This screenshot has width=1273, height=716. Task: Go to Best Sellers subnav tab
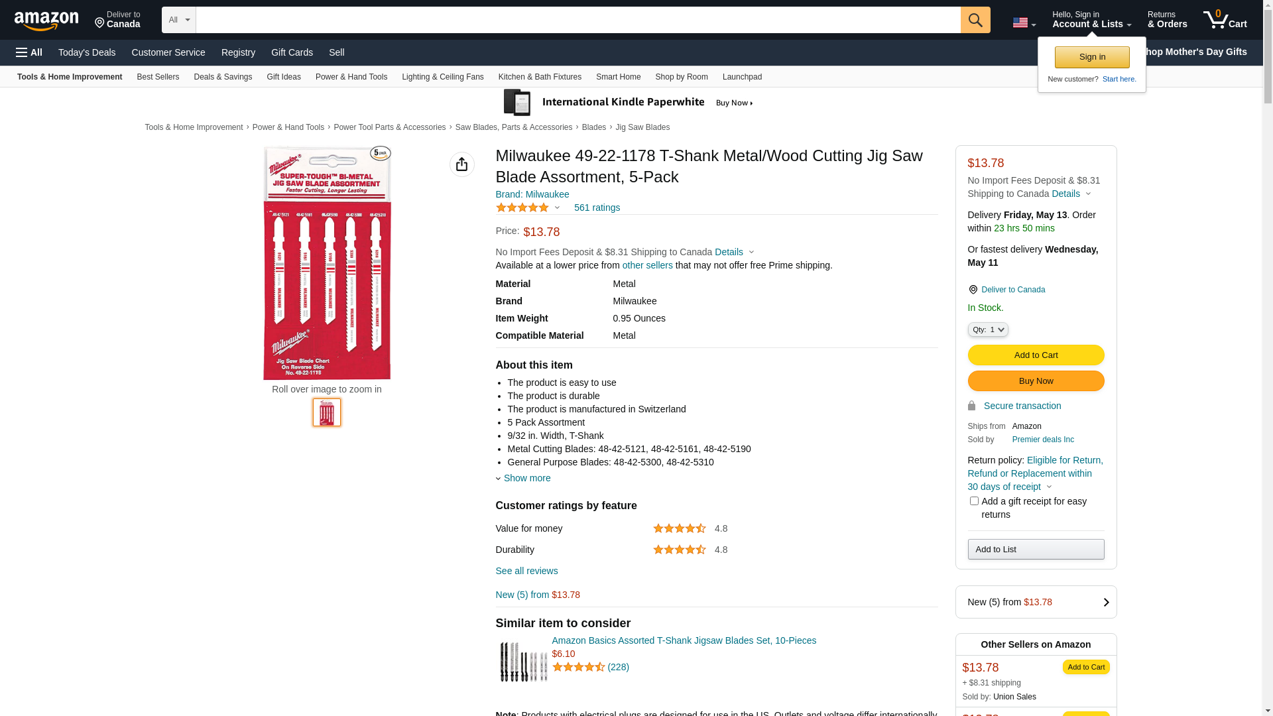coord(158,77)
